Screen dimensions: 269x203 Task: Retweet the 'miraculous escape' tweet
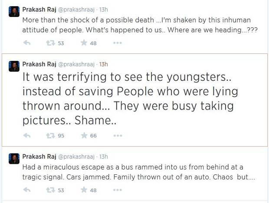tap(50, 190)
